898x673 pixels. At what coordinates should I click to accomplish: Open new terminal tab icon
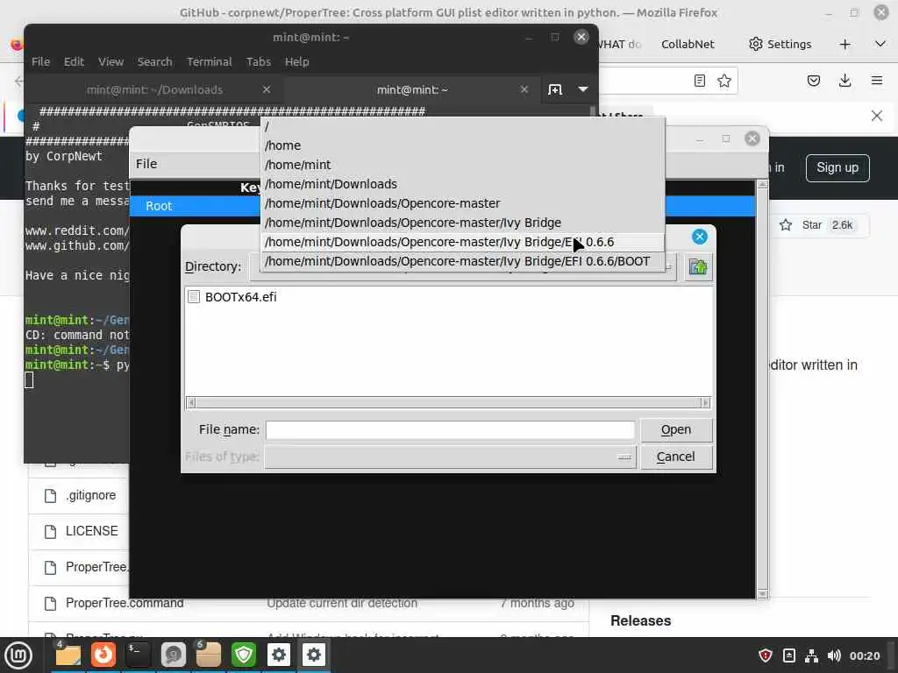(555, 89)
